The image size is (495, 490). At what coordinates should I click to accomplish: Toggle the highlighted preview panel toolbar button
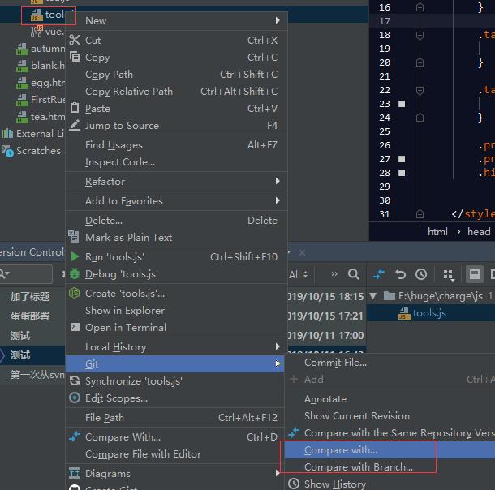[475, 274]
